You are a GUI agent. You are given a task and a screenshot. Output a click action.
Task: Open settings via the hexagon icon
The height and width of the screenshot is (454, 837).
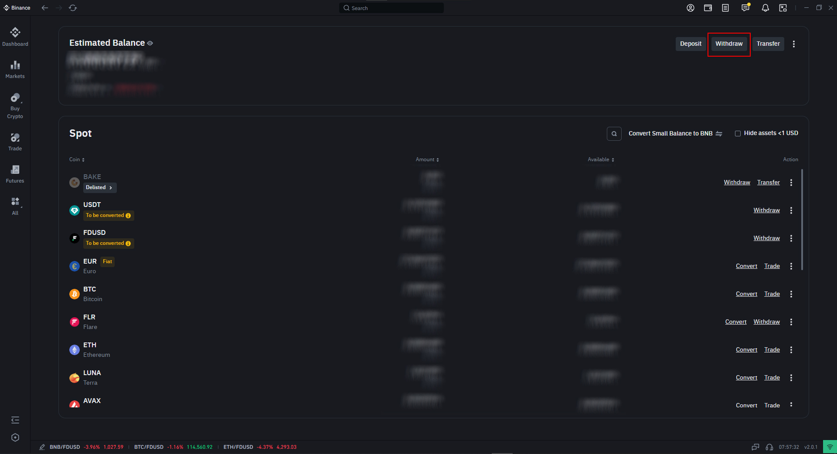click(x=15, y=437)
